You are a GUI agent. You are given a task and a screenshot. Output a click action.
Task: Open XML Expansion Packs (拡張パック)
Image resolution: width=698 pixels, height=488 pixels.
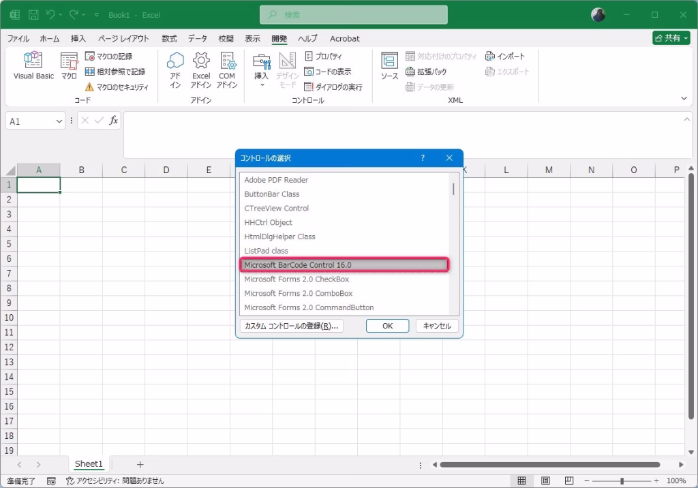[x=426, y=72]
